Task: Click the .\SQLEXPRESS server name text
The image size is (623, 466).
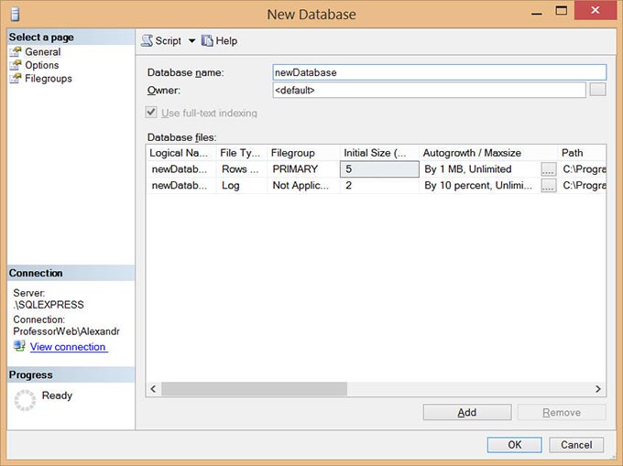Action: [49, 305]
